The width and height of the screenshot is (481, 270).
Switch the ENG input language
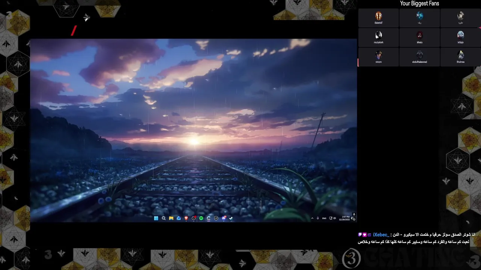pos(324,218)
